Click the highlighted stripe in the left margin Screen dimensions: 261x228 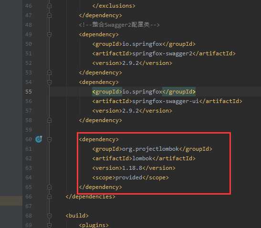[11, 201]
